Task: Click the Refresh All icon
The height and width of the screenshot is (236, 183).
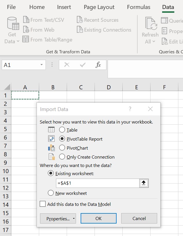Action: point(151,23)
